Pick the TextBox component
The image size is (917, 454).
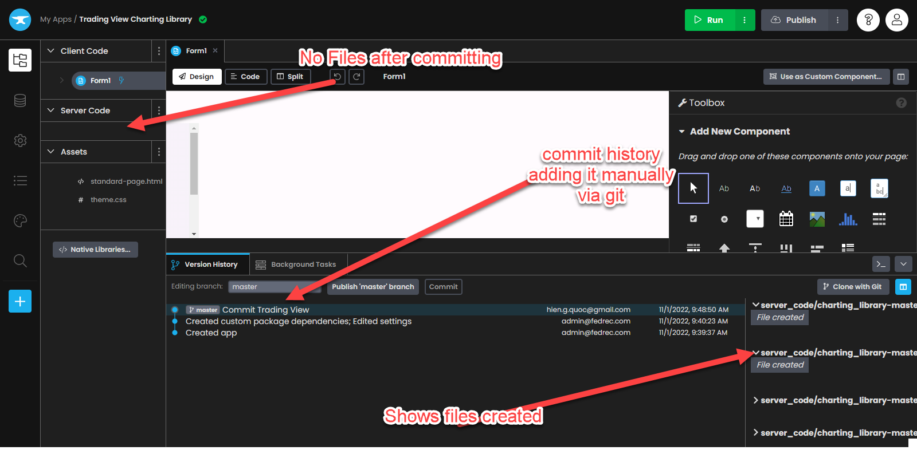click(848, 188)
